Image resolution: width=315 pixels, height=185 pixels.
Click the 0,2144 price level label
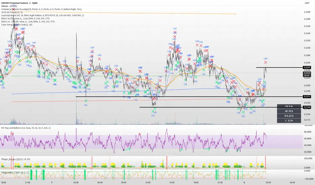click(x=307, y=107)
